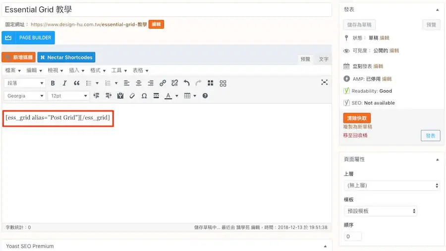446x251 pixels.
Task: Open text color picker arrow
Action: (176, 96)
